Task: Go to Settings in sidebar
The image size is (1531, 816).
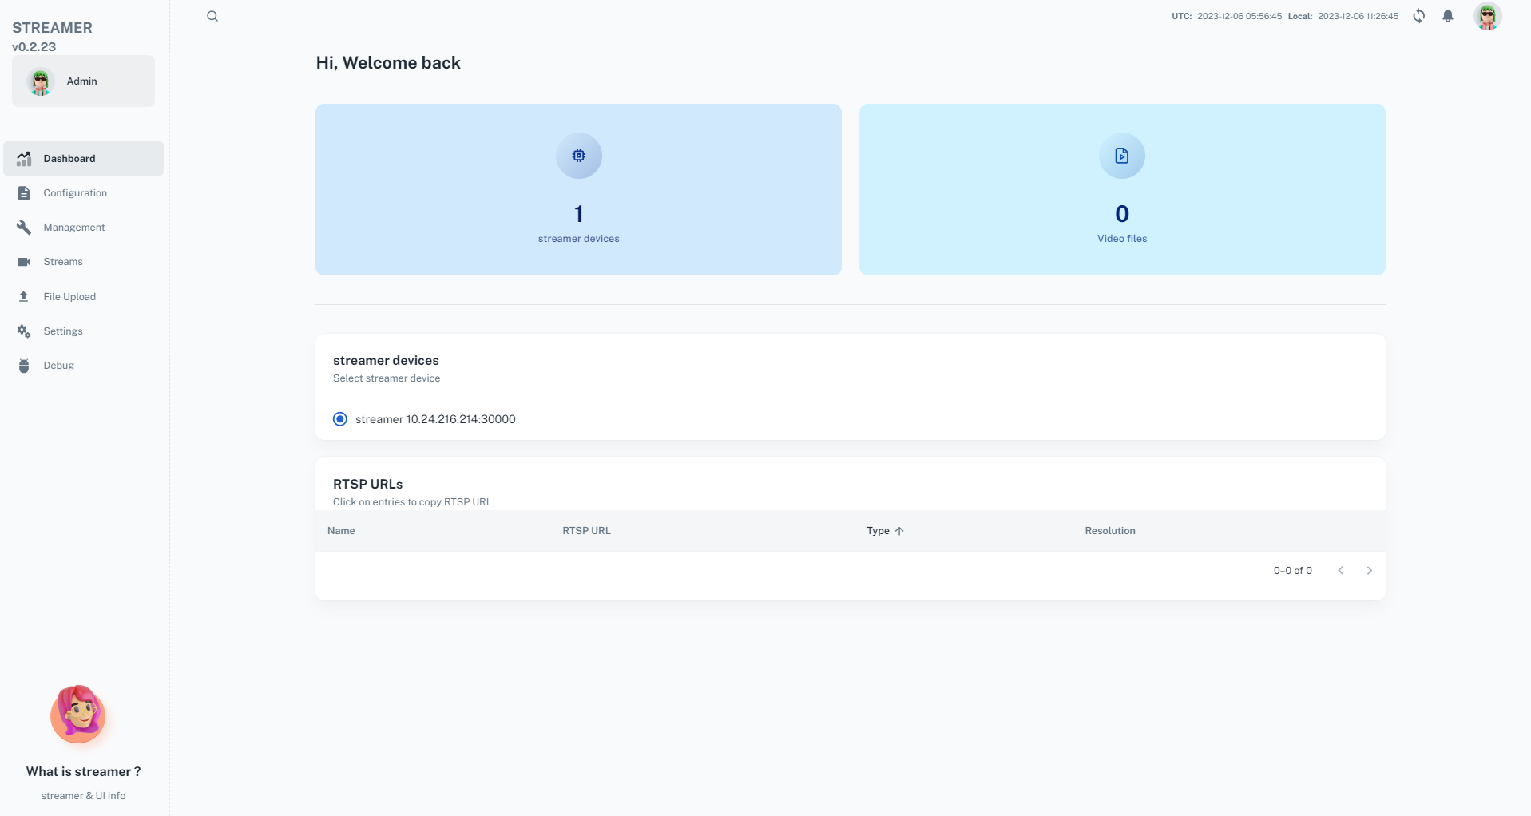Action: coord(63,331)
